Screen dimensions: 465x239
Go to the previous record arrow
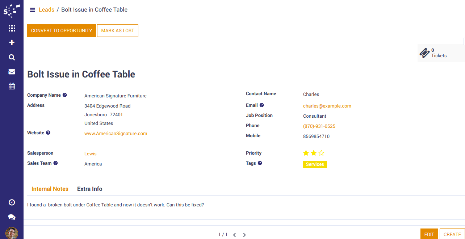[x=234, y=235]
